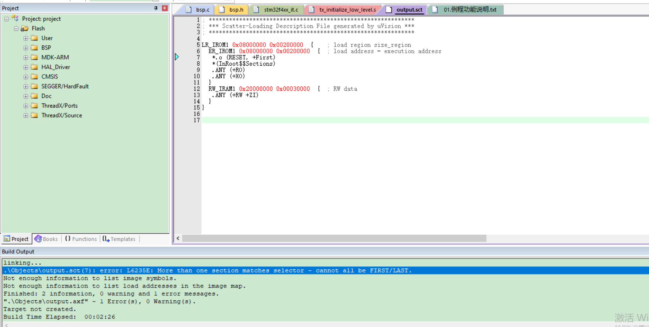The image size is (649, 327).
Task: Click the Templates tab icon
Action: pos(106,239)
